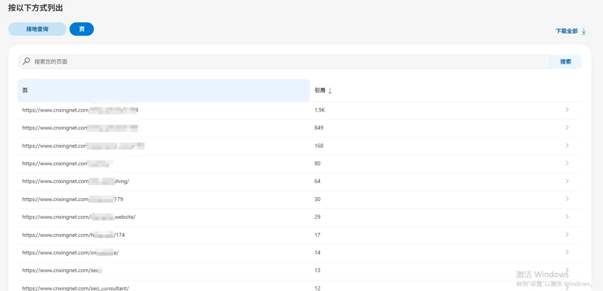Open the URL ending in _website/
This screenshot has width=603, height=291.
coord(79,217)
